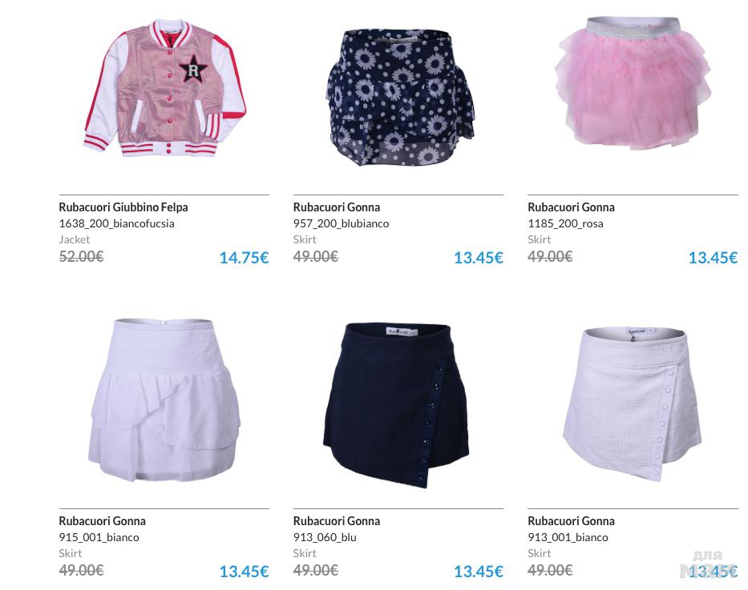Click the 14.75€ sale price

[244, 258]
